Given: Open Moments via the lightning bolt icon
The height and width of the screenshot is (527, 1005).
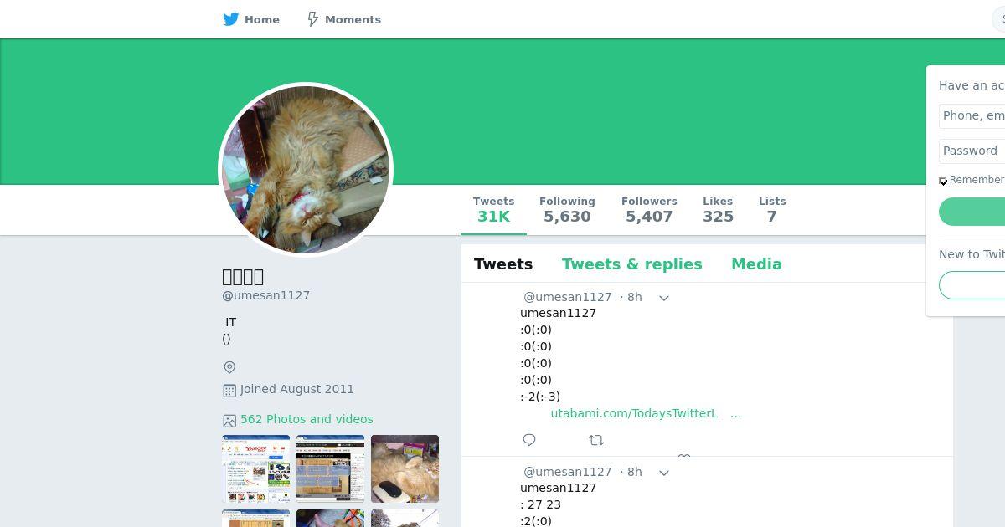Looking at the screenshot, I should point(312,19).
